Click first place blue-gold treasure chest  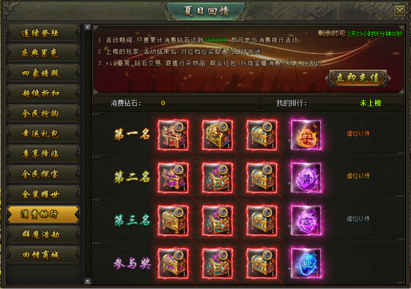(262, 135)
